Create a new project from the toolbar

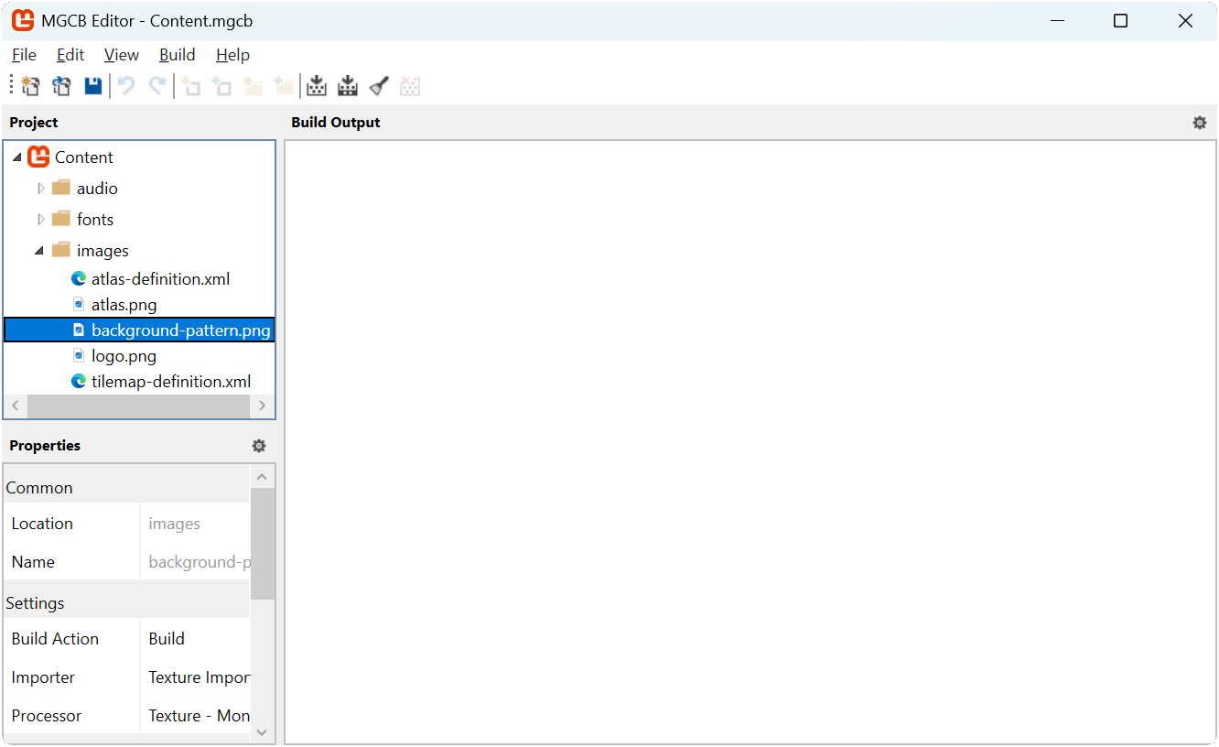(30, 85)
